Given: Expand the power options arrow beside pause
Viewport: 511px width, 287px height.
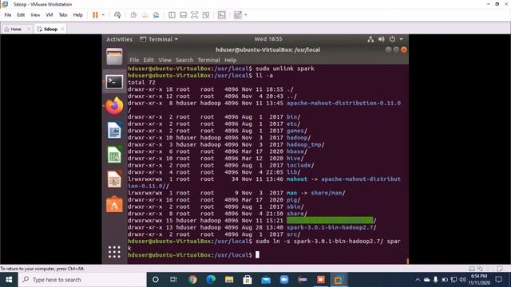Looking at the screenshot, I should tap(103, 15).
